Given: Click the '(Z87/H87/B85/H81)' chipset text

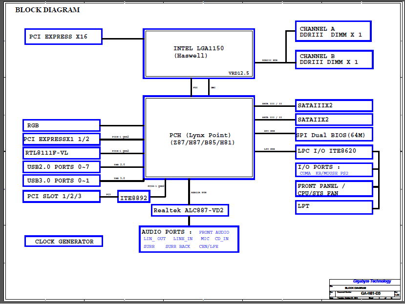Looking at the screenshot, I should pos(202,142).
